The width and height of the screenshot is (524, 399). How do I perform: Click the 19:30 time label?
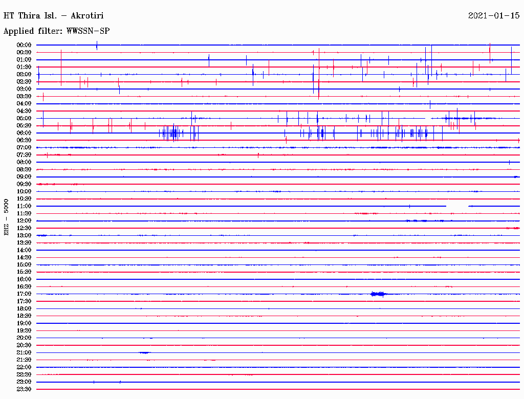pyautogui.click(x=24, y=331)
